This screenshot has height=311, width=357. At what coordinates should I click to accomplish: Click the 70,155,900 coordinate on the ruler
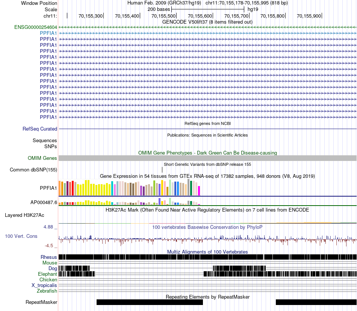coord(309,16)
